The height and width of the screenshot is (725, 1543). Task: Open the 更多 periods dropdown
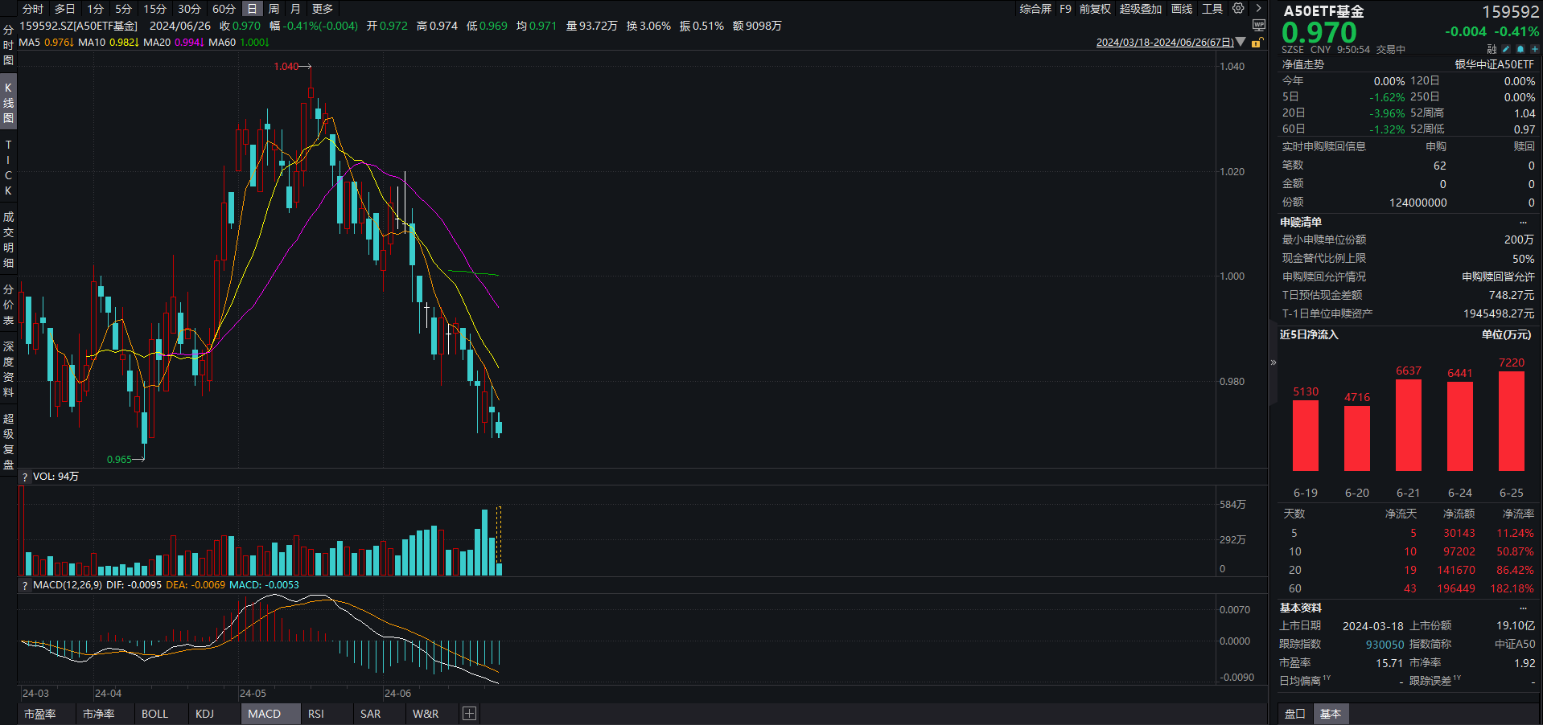point(322,9)
